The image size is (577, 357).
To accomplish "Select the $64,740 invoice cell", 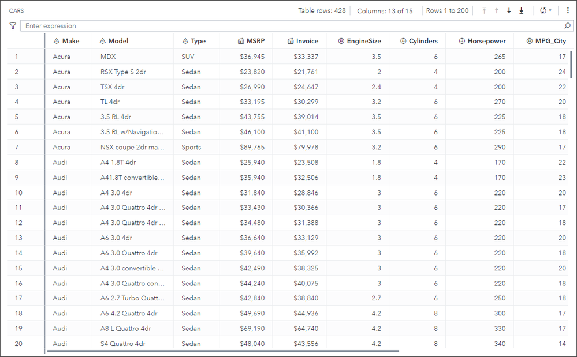I will [300, 328].
